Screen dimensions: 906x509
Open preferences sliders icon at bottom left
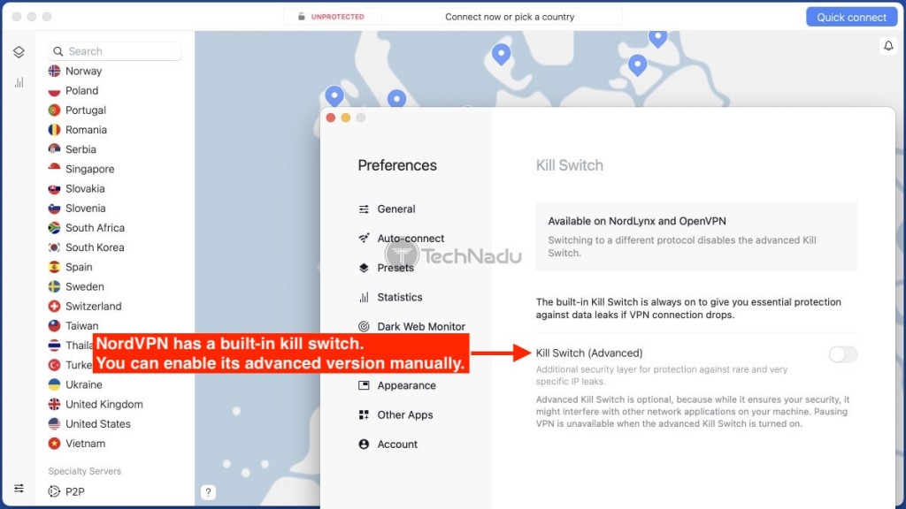pyautogui.click(x=19, y=488)
